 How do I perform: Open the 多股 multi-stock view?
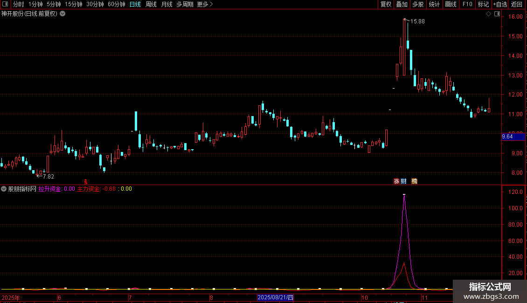click(418, 4)
